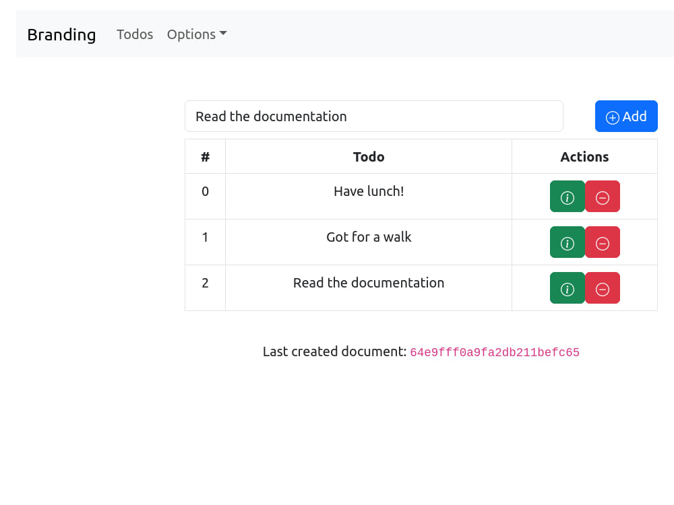Image resolution: width=674 pixels, height=505 pixels.
Task: Select the "Got for a walk" cell
Action: (x=369, y=242)
